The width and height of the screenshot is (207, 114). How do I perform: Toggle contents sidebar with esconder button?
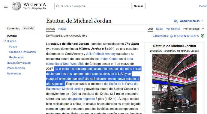point(29,28)
